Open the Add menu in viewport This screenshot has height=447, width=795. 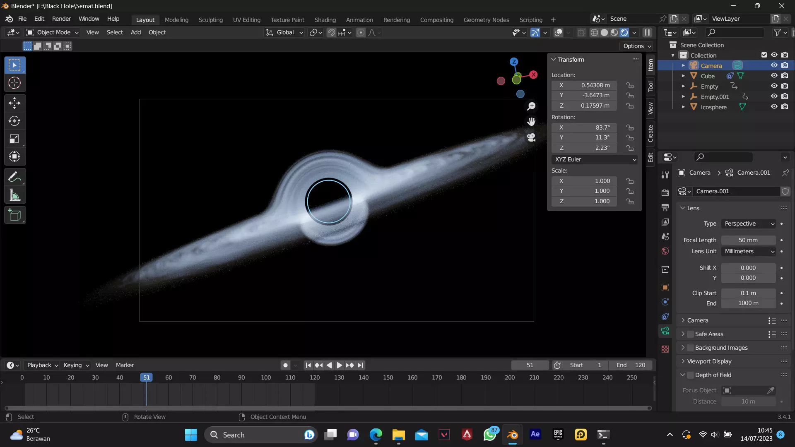(136, 32)
